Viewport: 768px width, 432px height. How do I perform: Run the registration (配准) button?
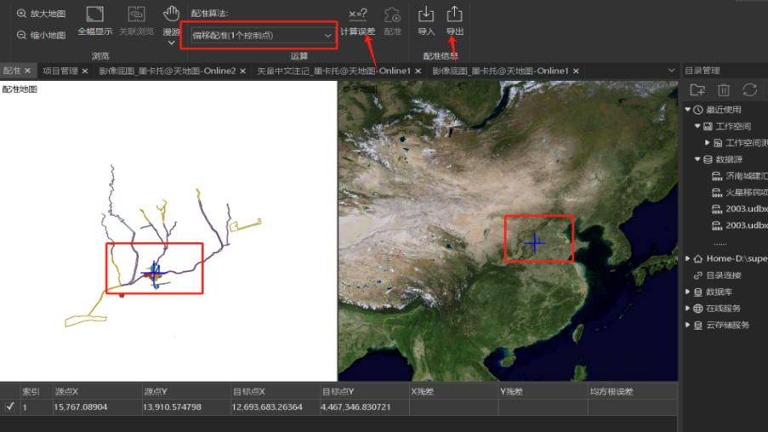point(392,21)
